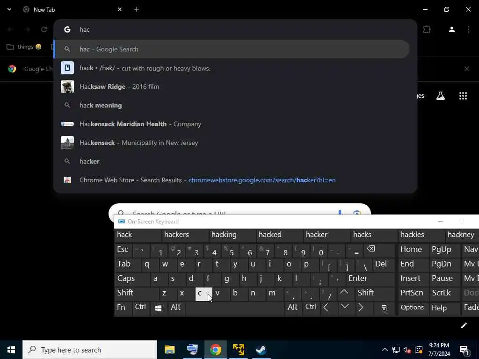Close the New Tab tab
The width and height of the screenshot is (479, 359).
coord(120,9)
